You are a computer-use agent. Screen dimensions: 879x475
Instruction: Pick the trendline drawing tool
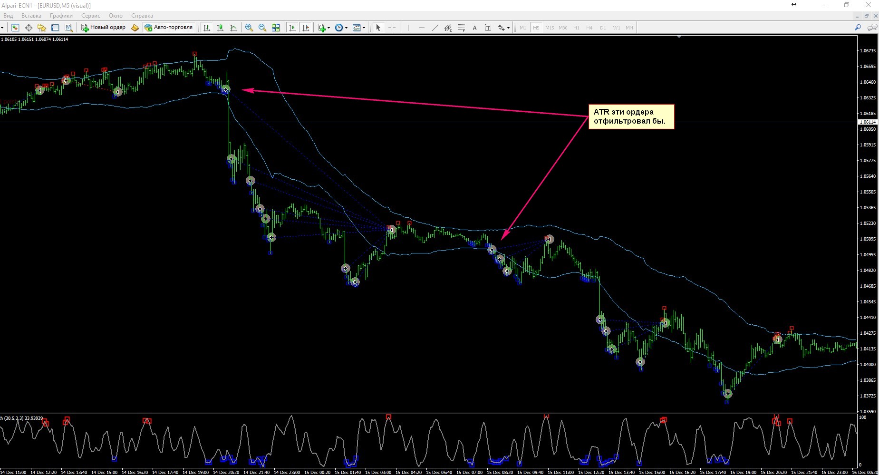(435, 28)
